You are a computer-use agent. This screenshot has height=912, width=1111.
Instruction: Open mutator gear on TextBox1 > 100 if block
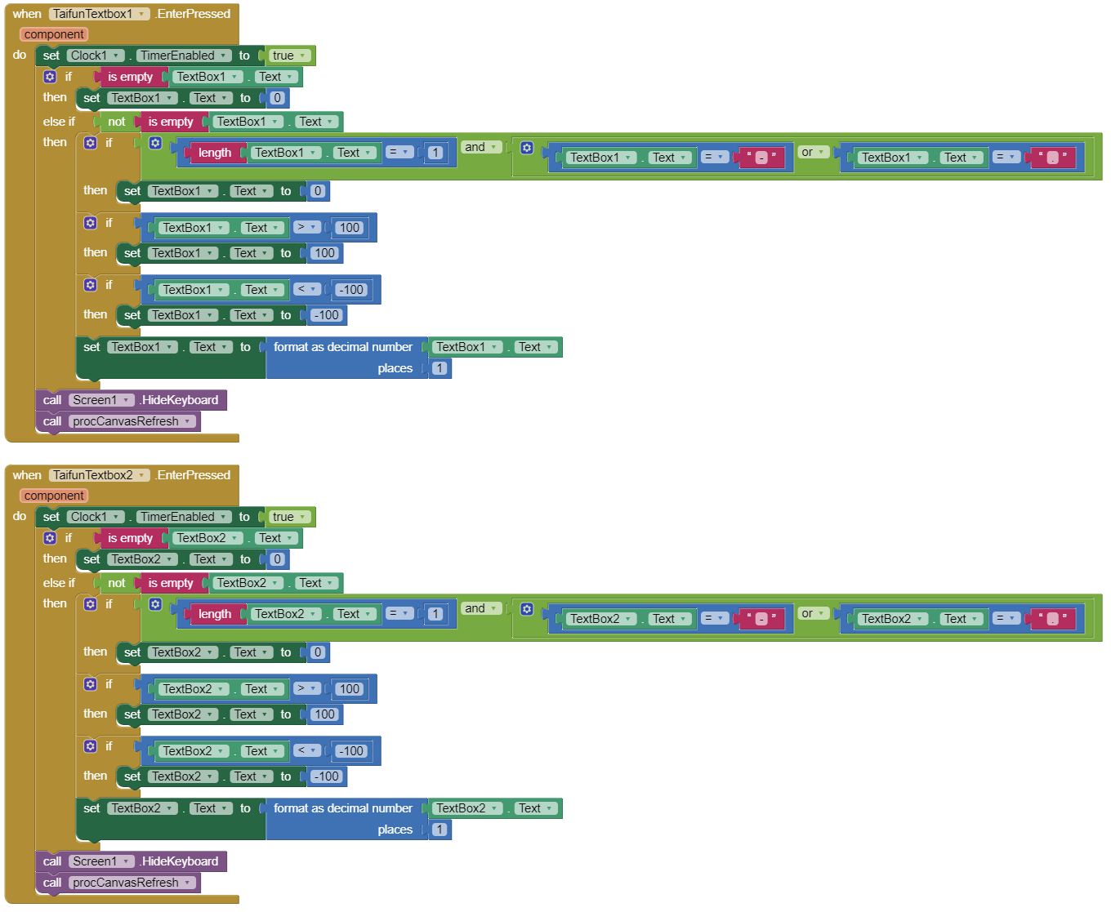[x=91, y=223]
